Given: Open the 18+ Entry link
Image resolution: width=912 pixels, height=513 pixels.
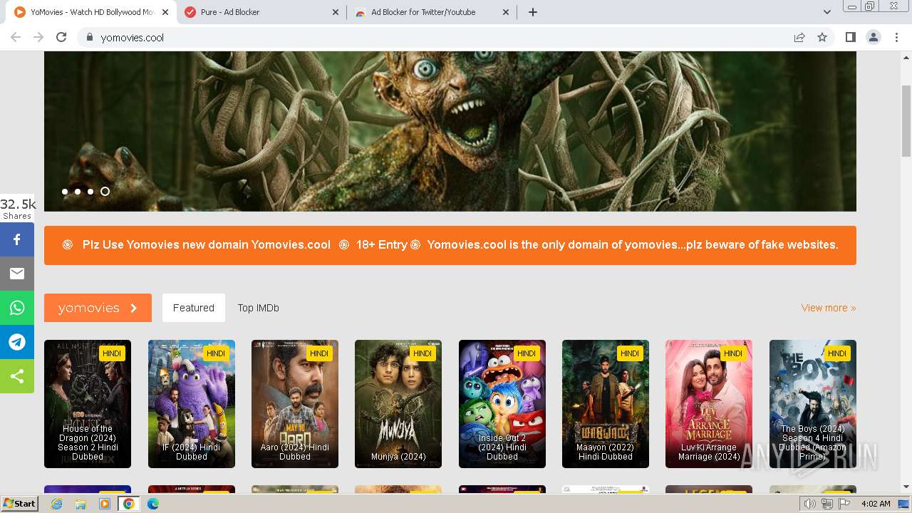Looking at the screenshot, I should coord(381,244).
